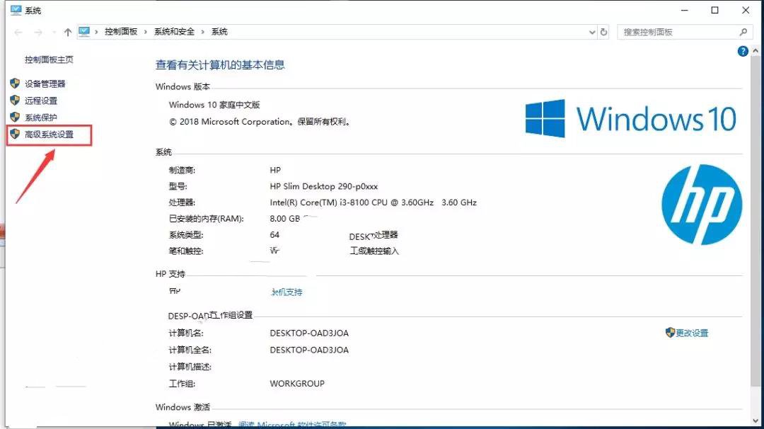Click the shield icon beside 高级系统设置
The image size is (764, 429).
click(x=15, y=134)
